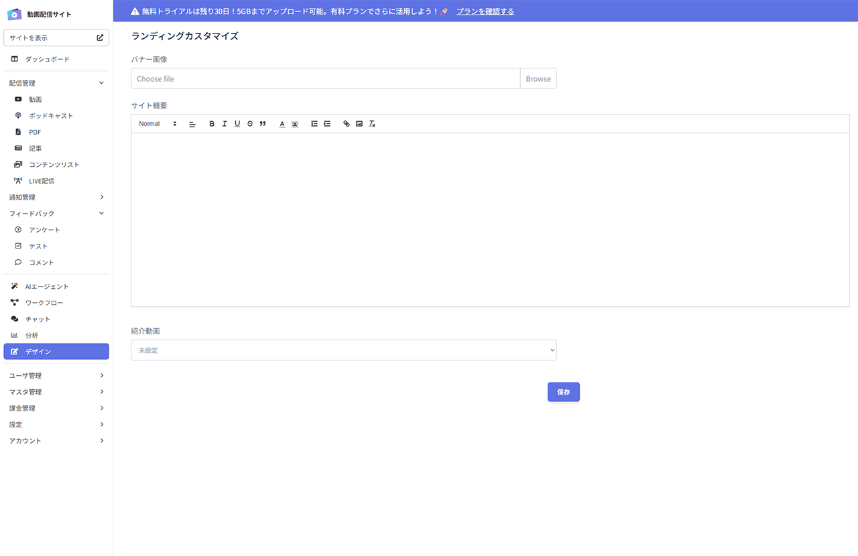Toggle italic formatting in the editor

[x=225, y=124]
